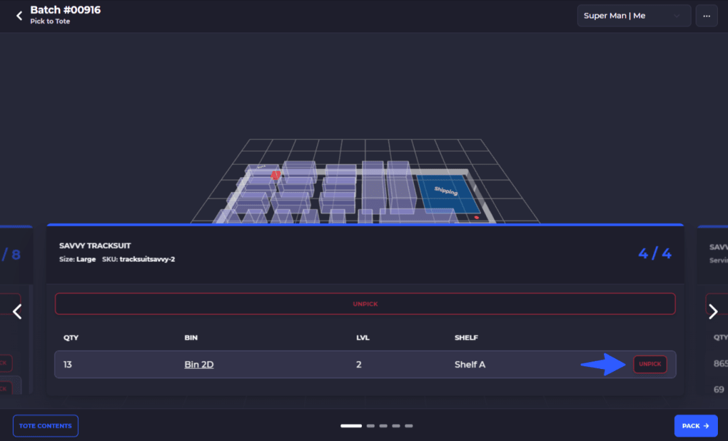
Task: Unpick the Bin 2D row
Action: pyautogui.click(x=650, y=364)
